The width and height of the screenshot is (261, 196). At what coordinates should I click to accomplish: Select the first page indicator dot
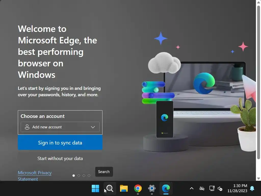click(74, 176)
